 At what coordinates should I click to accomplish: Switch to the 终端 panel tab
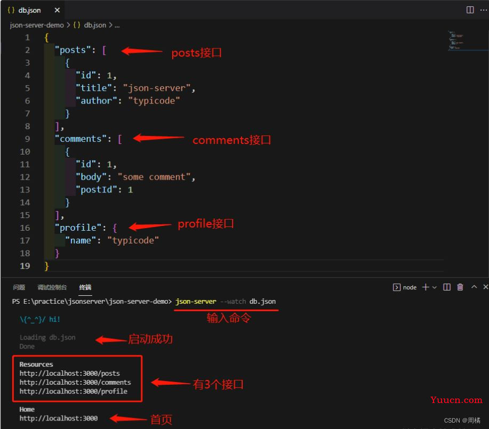pos(85,287)
